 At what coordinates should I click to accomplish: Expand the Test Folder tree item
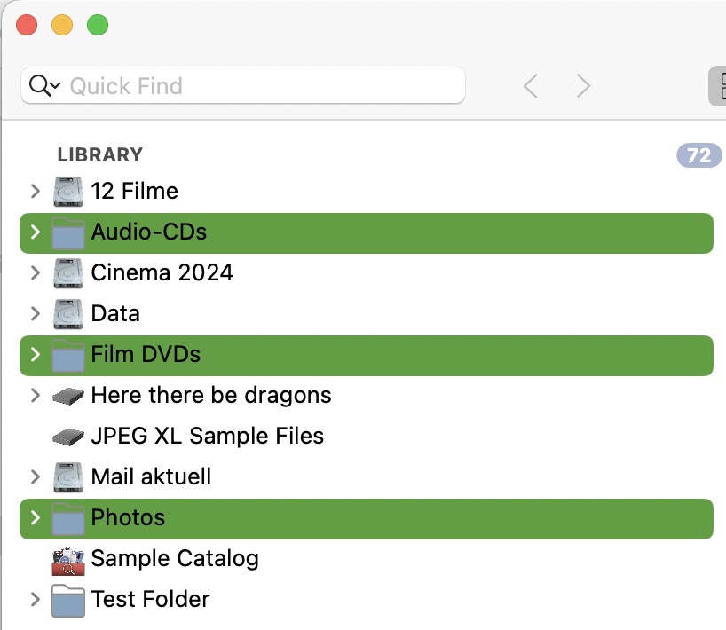tap(34, 599)
